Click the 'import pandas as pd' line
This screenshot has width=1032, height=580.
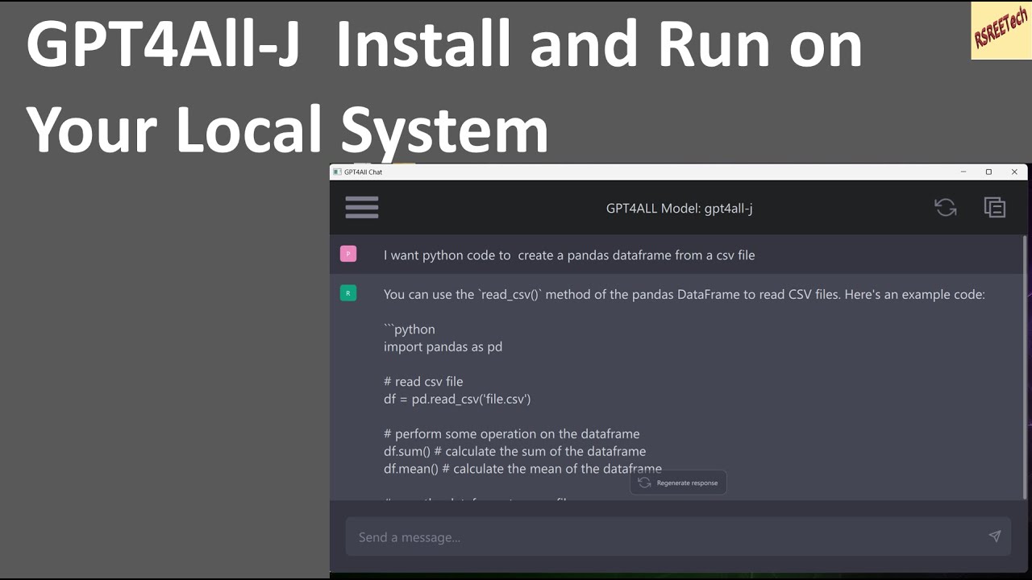click(443, 346)
